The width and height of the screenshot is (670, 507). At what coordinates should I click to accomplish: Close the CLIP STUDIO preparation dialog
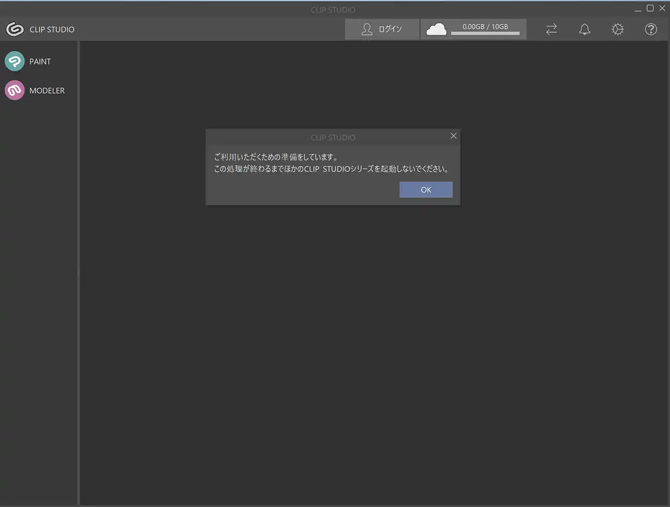[x=453, y=136]
